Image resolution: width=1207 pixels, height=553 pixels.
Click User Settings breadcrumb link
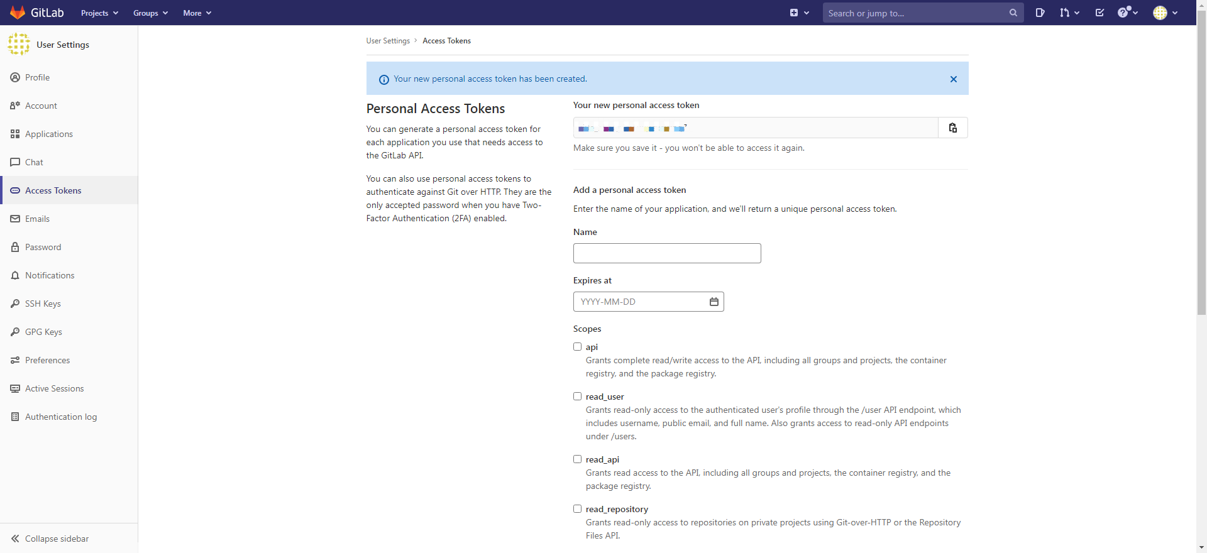(x=388, y=41)
